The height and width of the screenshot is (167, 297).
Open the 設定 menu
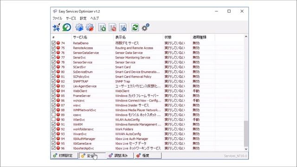tap(83, 19)
